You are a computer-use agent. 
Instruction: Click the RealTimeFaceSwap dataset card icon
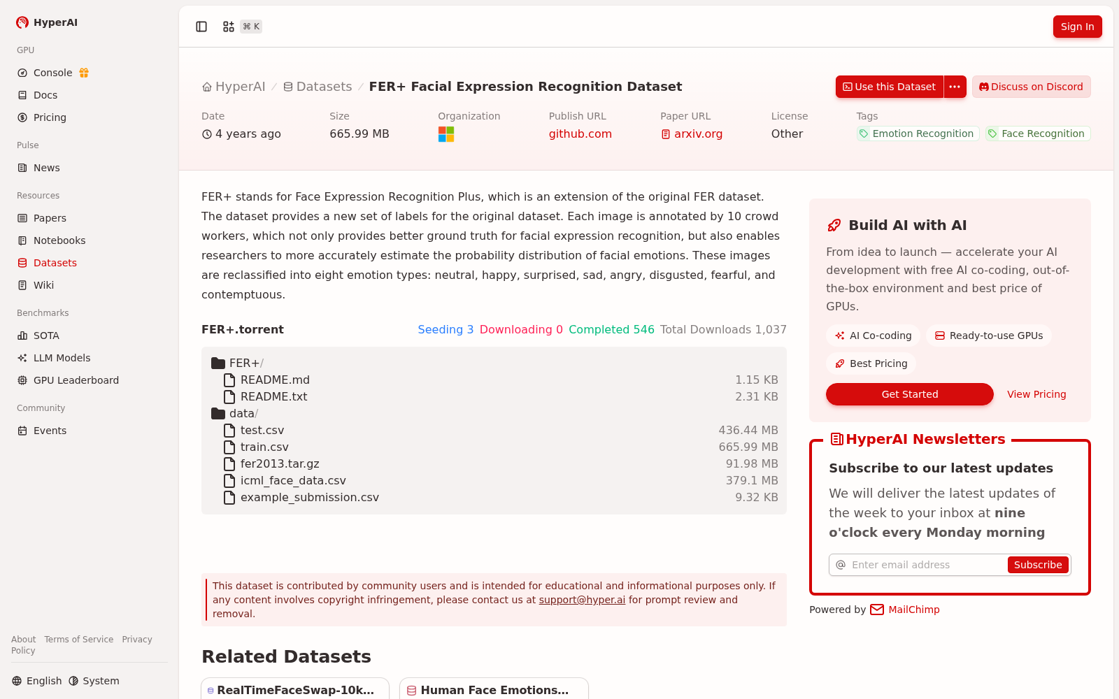click(211, 691)
